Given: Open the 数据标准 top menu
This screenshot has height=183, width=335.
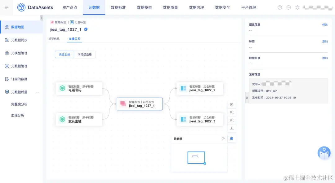Looking at the screenshot, I should point(118,7).
